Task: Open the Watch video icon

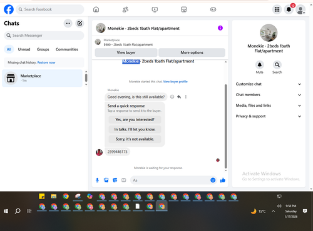Action: 155,9
